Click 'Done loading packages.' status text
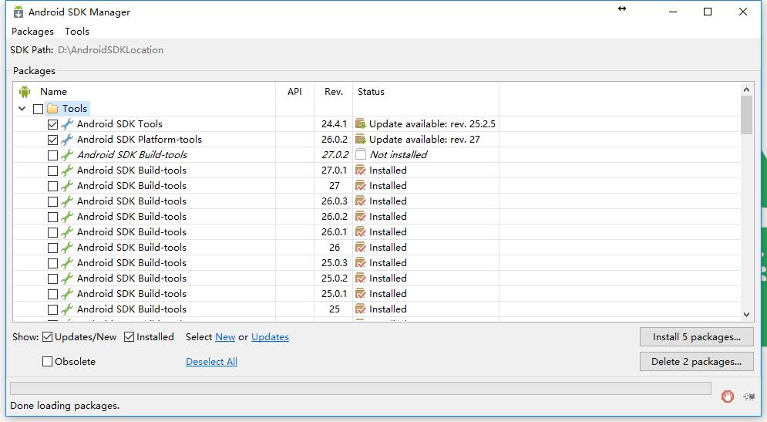This screenshot has width=767, height=422. pyautogui.click(x=65, y=405)
